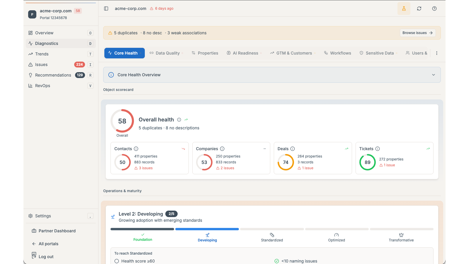Click the overall health score ring 58

pyautogui.click(x=122, y=121)
